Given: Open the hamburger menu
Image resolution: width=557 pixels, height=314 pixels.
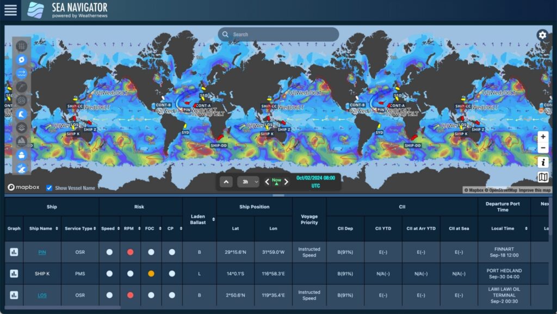Looking at the screenshot, I should [10, 9].
